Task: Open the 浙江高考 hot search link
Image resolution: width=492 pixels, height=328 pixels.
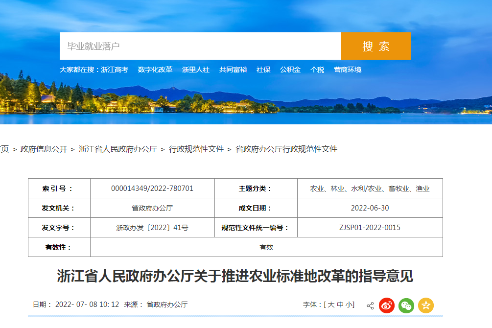Action: [x=115, y=70]
